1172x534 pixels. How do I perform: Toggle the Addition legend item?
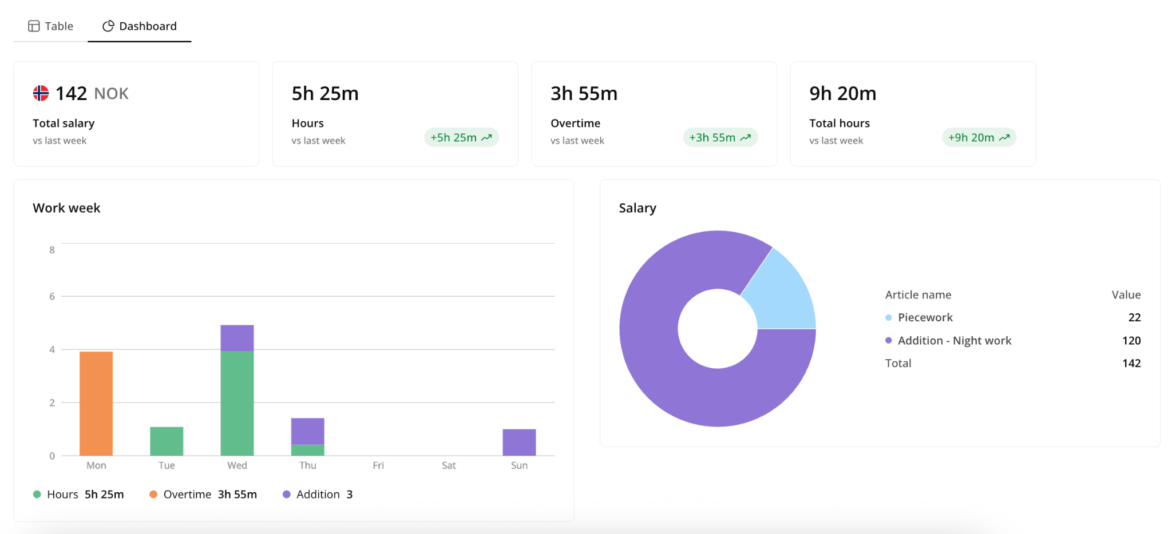click(318, 495)
